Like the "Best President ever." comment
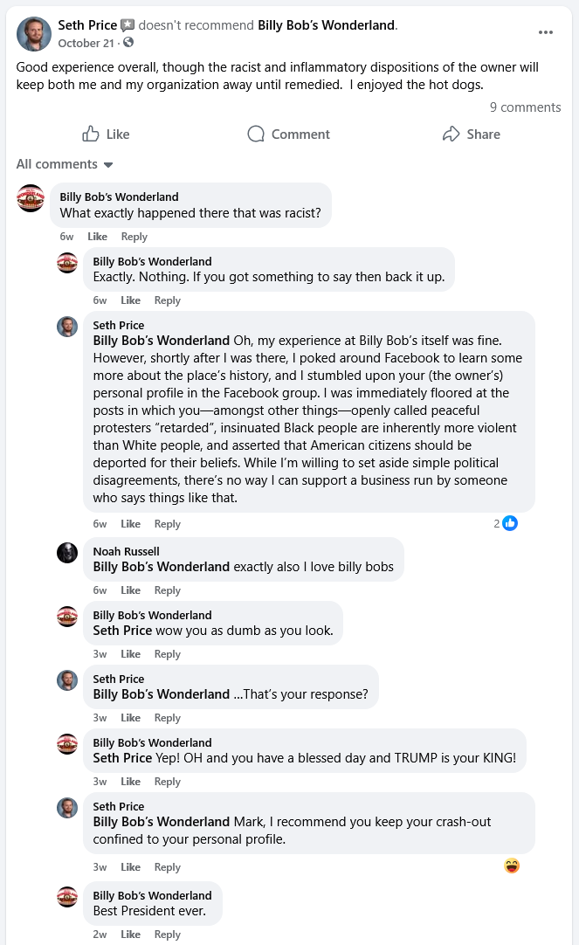Viewport: 579px width, 945px height. click(x=130, y=935)
